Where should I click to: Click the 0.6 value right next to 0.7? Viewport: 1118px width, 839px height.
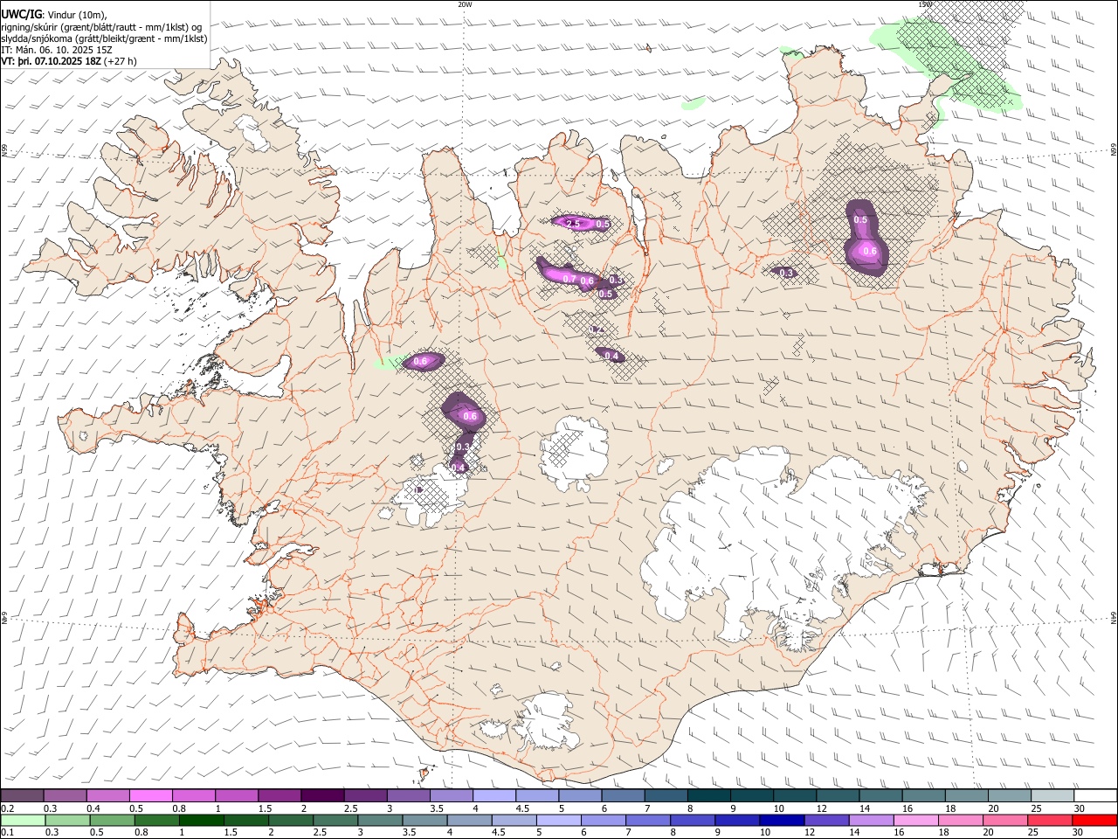[587, 281]
